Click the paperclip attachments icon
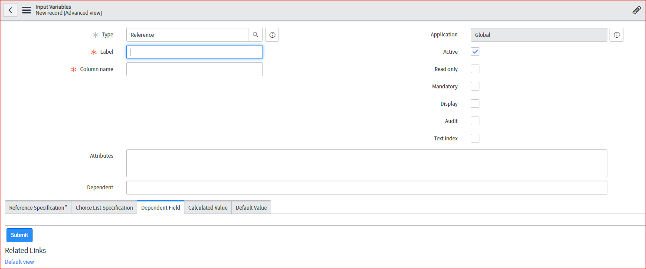This screenshot has width=646, height=269. [636, 10]
